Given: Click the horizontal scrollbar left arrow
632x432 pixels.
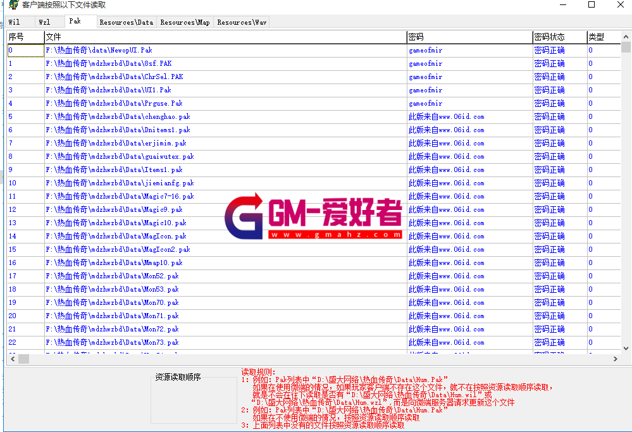Looking at the screenshot, I should coord(13,359).
